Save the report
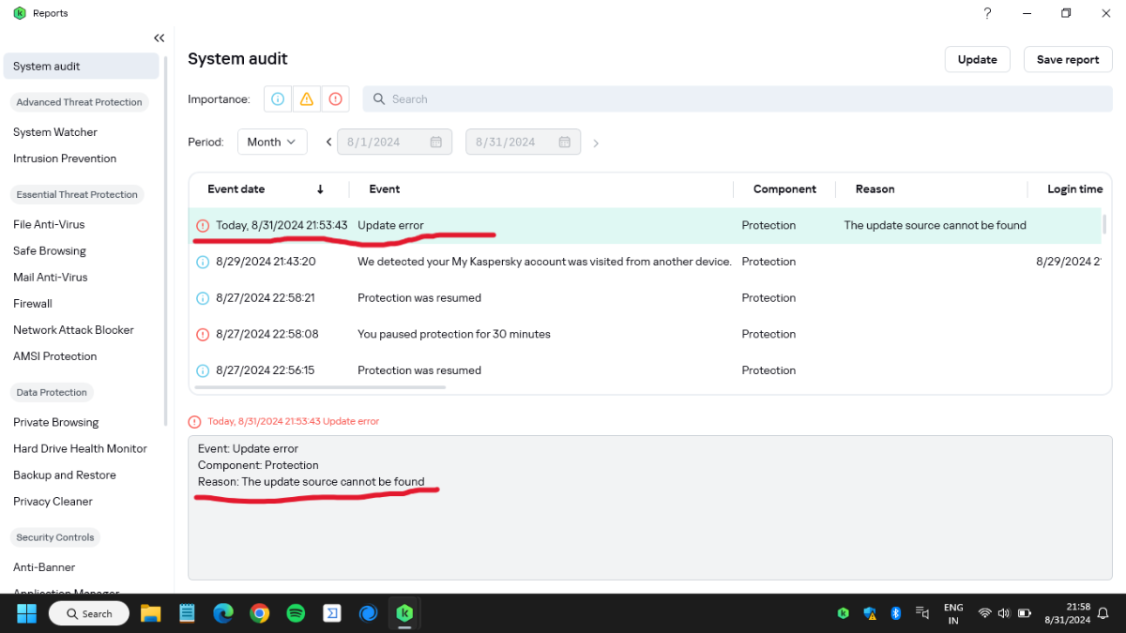This screenshot has width=1126, height=633. pos(1067,59)
